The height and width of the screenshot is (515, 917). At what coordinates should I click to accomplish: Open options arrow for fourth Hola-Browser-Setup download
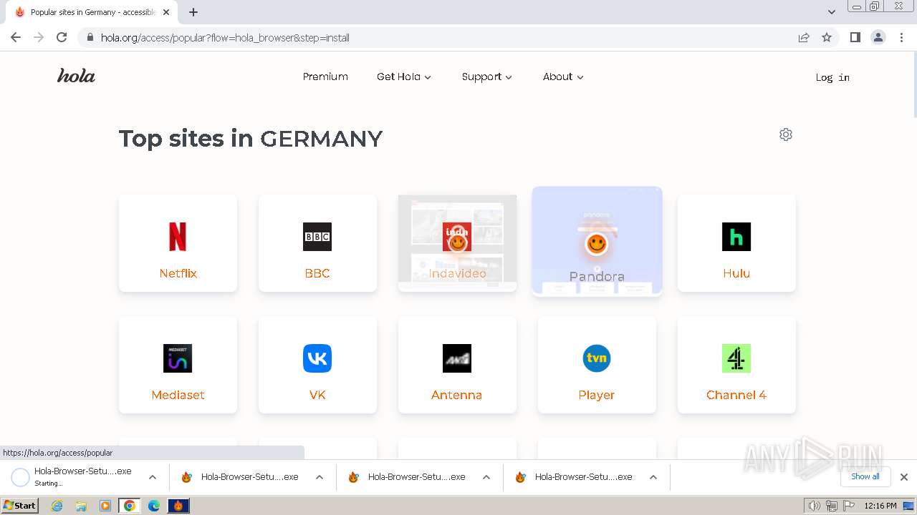coord(653,477)
